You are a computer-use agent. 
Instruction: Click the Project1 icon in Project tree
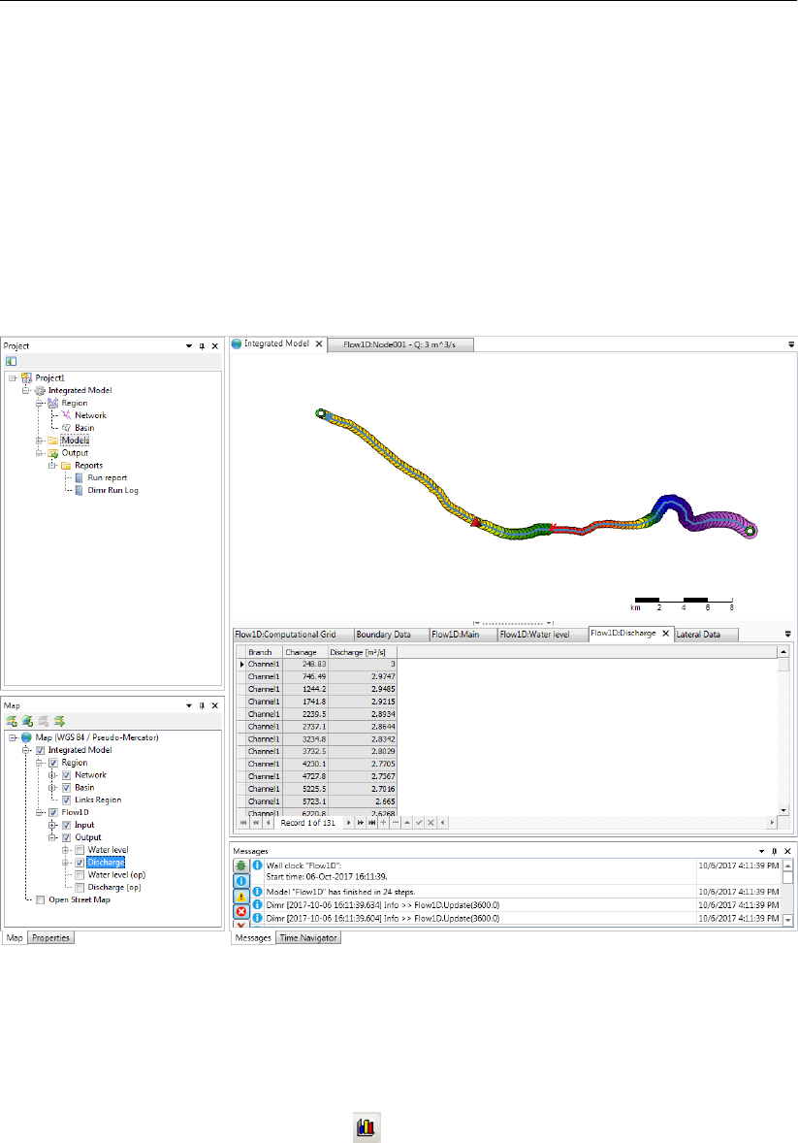[x=27, y=377]
